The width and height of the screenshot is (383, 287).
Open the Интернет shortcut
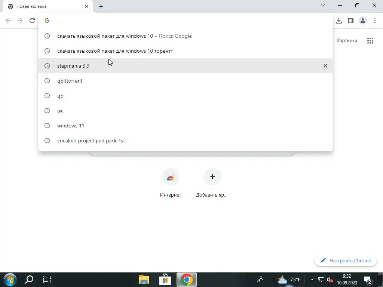(171, 183)
